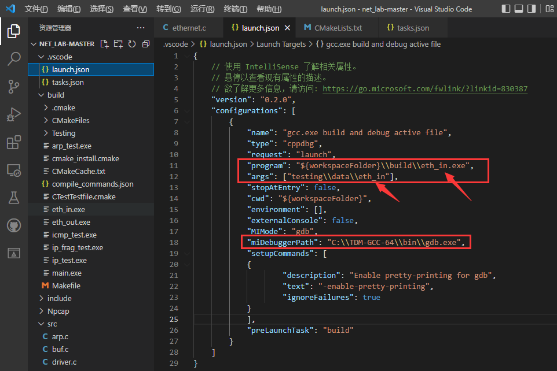Click line number 25 in gutter
Screen dimensions: 557x371
[x=174, y=320]
